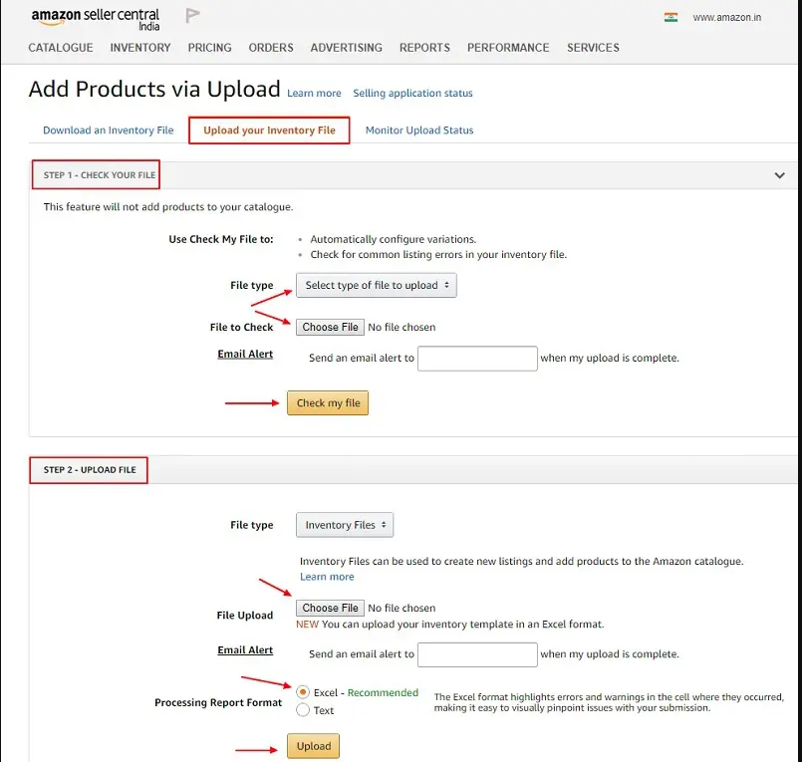The image size is (802, 762).
Task: Click 'This feature will not add products' text
Action: [x=168, y=207]
